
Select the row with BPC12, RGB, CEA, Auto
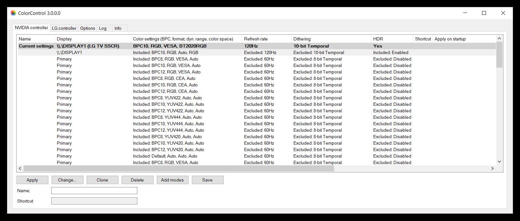point(257,91)
